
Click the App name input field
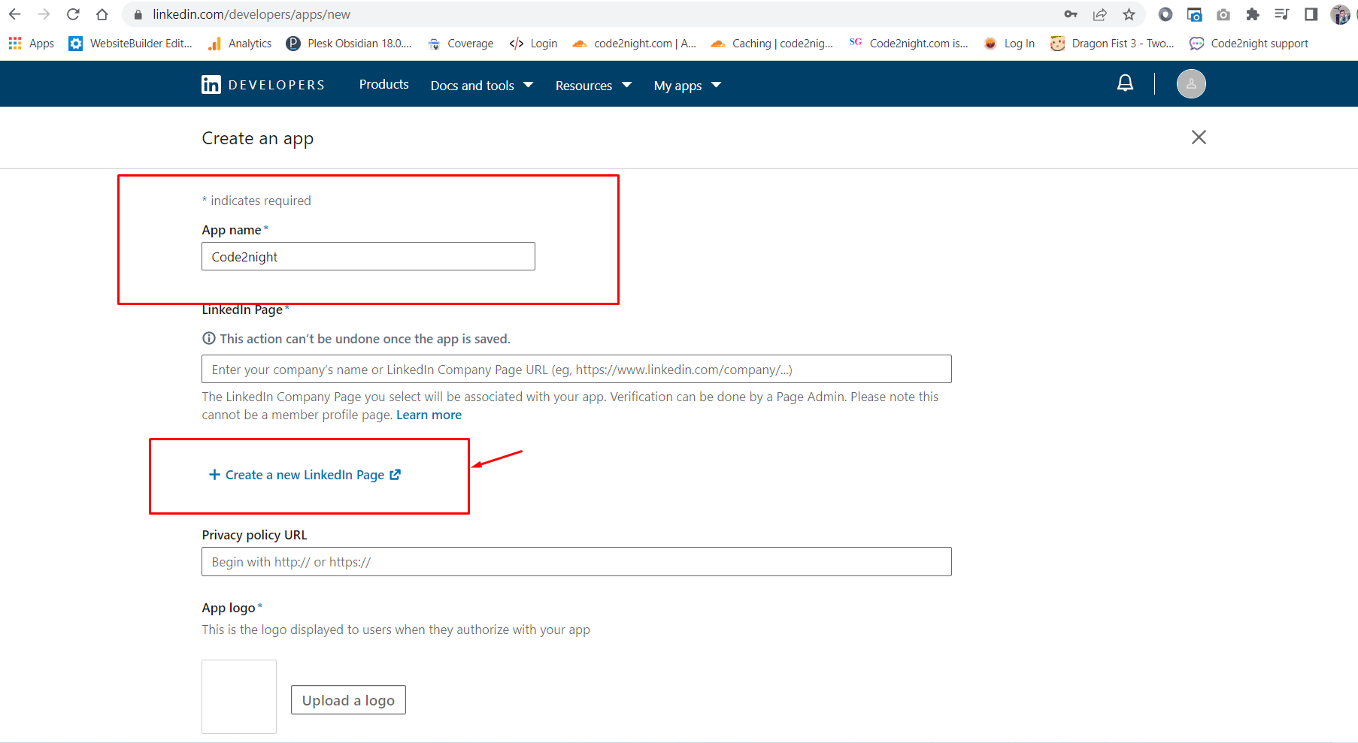click(x=368, y=256)
